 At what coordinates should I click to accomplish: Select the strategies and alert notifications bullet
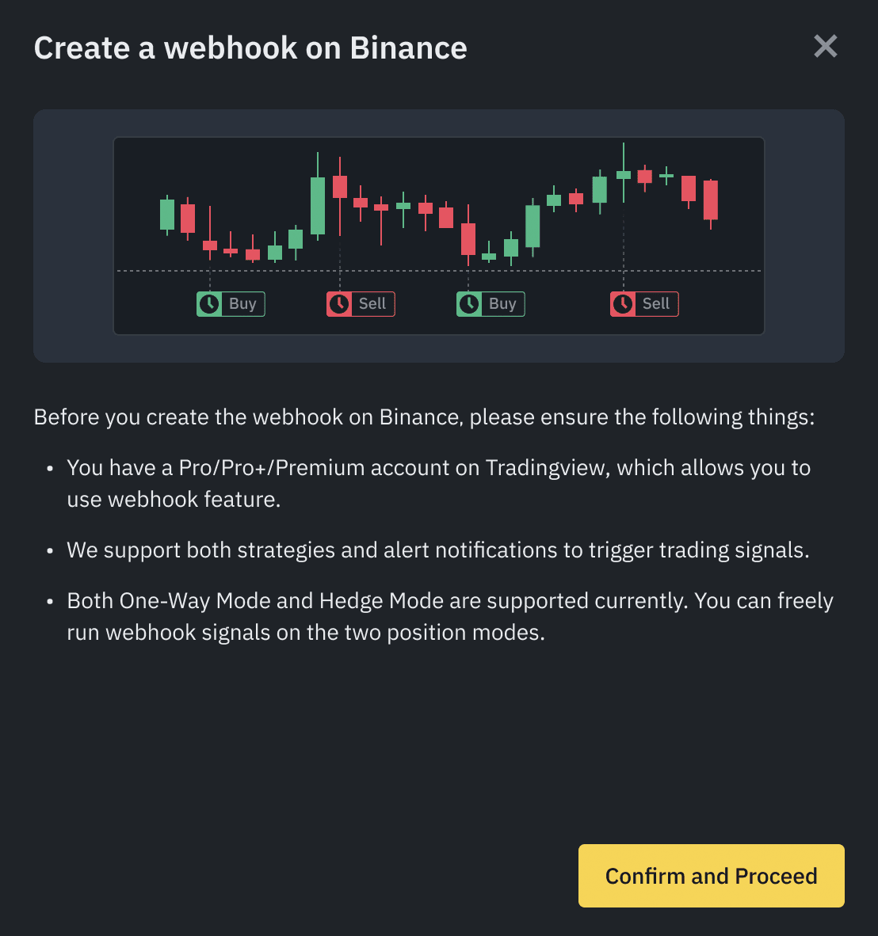point(437,550)
